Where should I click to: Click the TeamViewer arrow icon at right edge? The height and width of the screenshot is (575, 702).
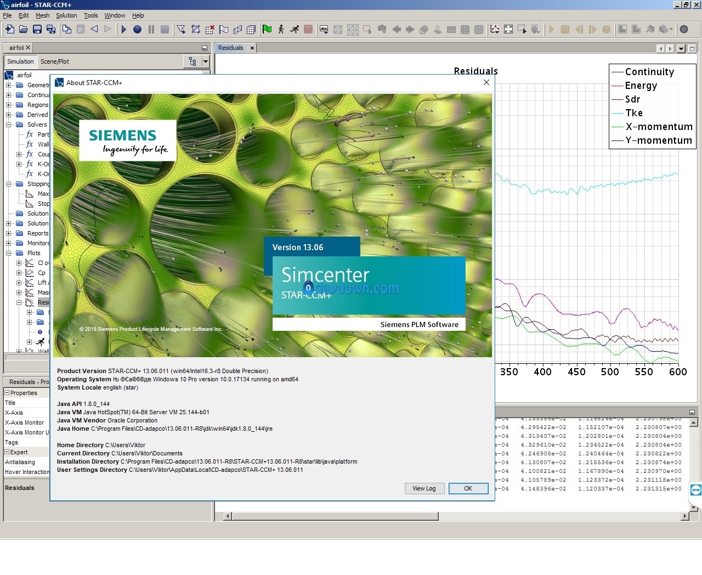695,490
